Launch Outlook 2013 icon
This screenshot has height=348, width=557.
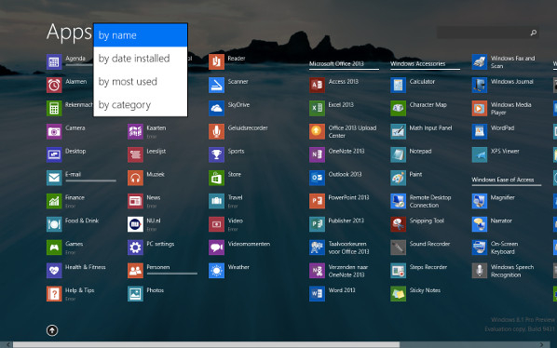[317, 178]
